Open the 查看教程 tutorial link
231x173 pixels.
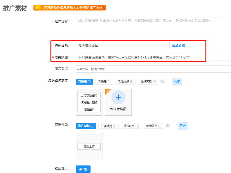178,46
